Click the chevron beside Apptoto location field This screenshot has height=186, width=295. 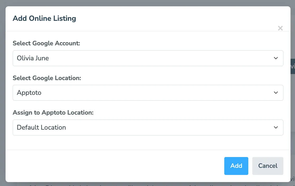pyautogui.click(x=276, y=92)
